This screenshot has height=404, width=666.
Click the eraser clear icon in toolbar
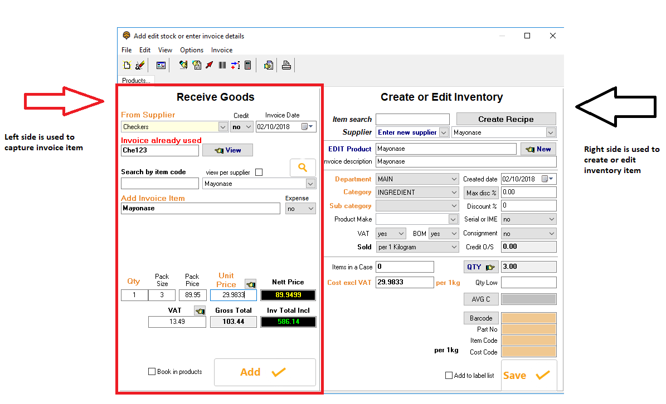pos(139,65)
